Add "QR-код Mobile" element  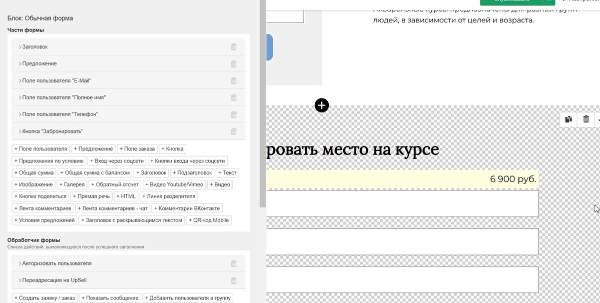[209, 220]
